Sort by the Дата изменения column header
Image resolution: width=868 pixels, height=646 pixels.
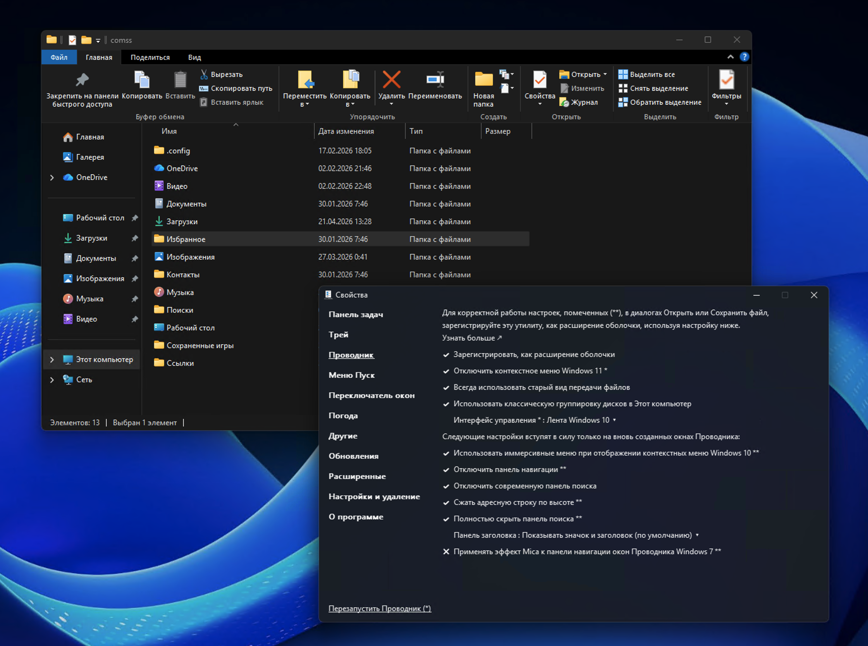click(x=346, y=132)
